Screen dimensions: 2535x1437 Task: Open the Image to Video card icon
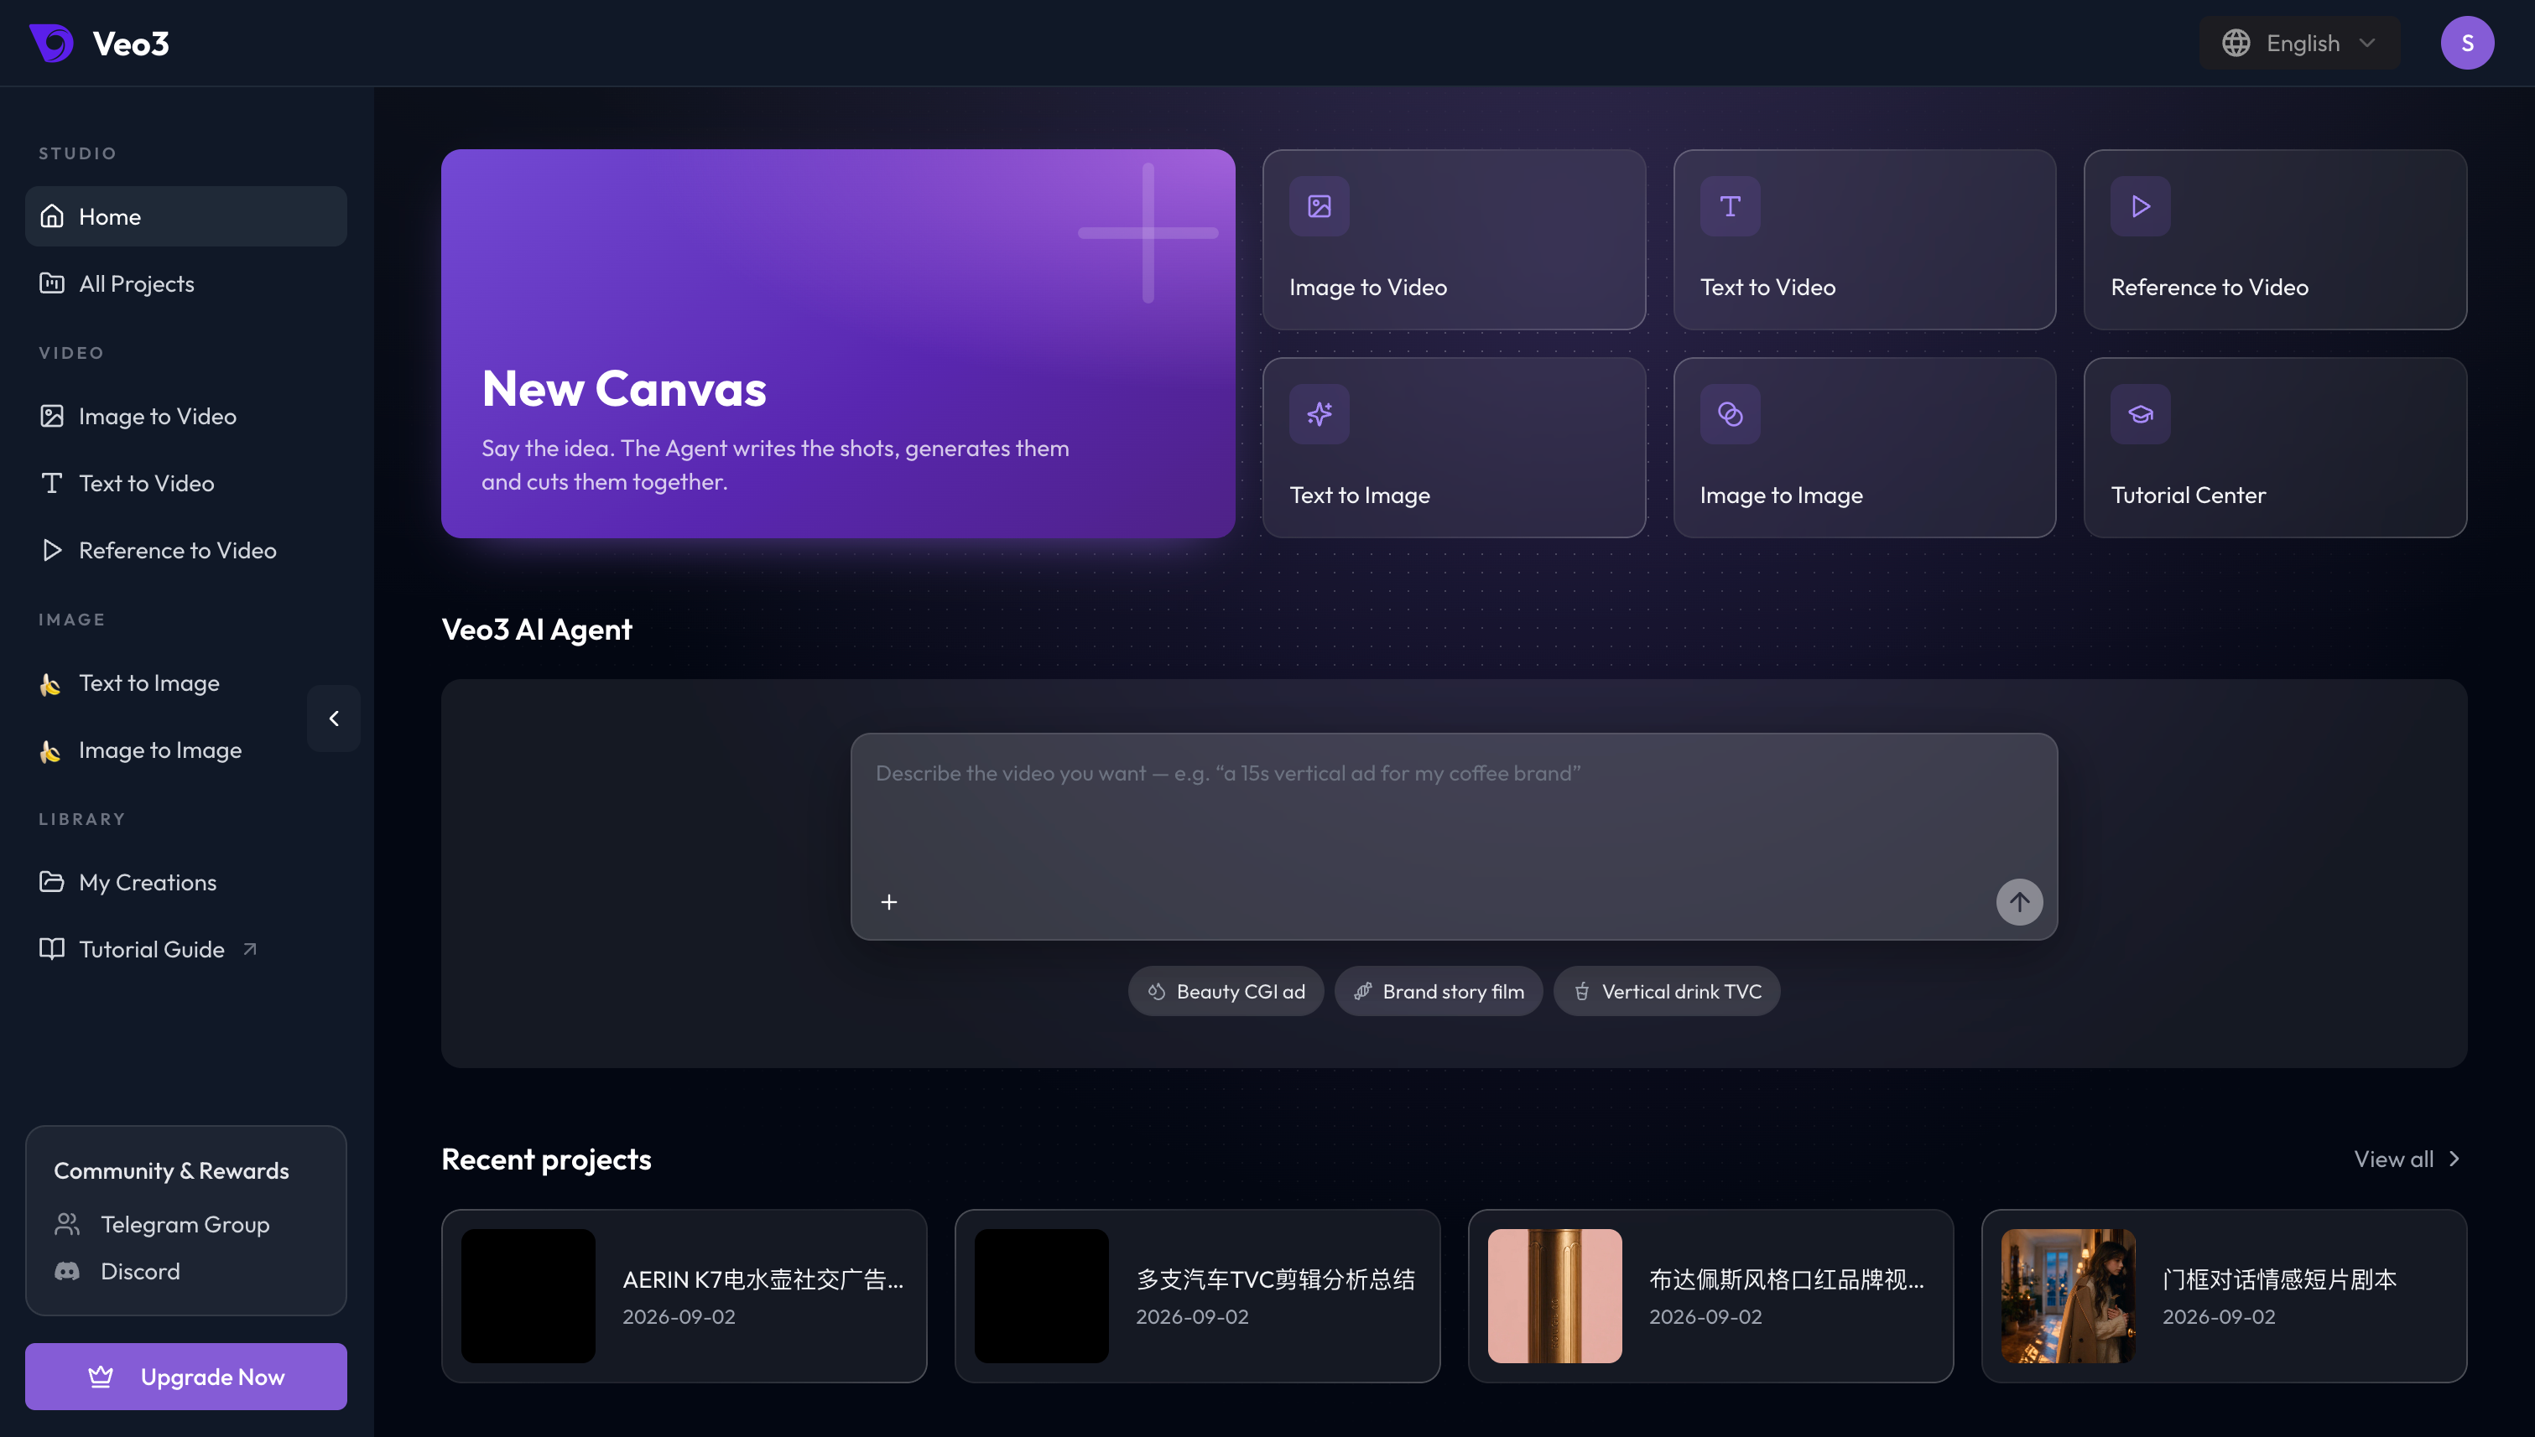1319,206
